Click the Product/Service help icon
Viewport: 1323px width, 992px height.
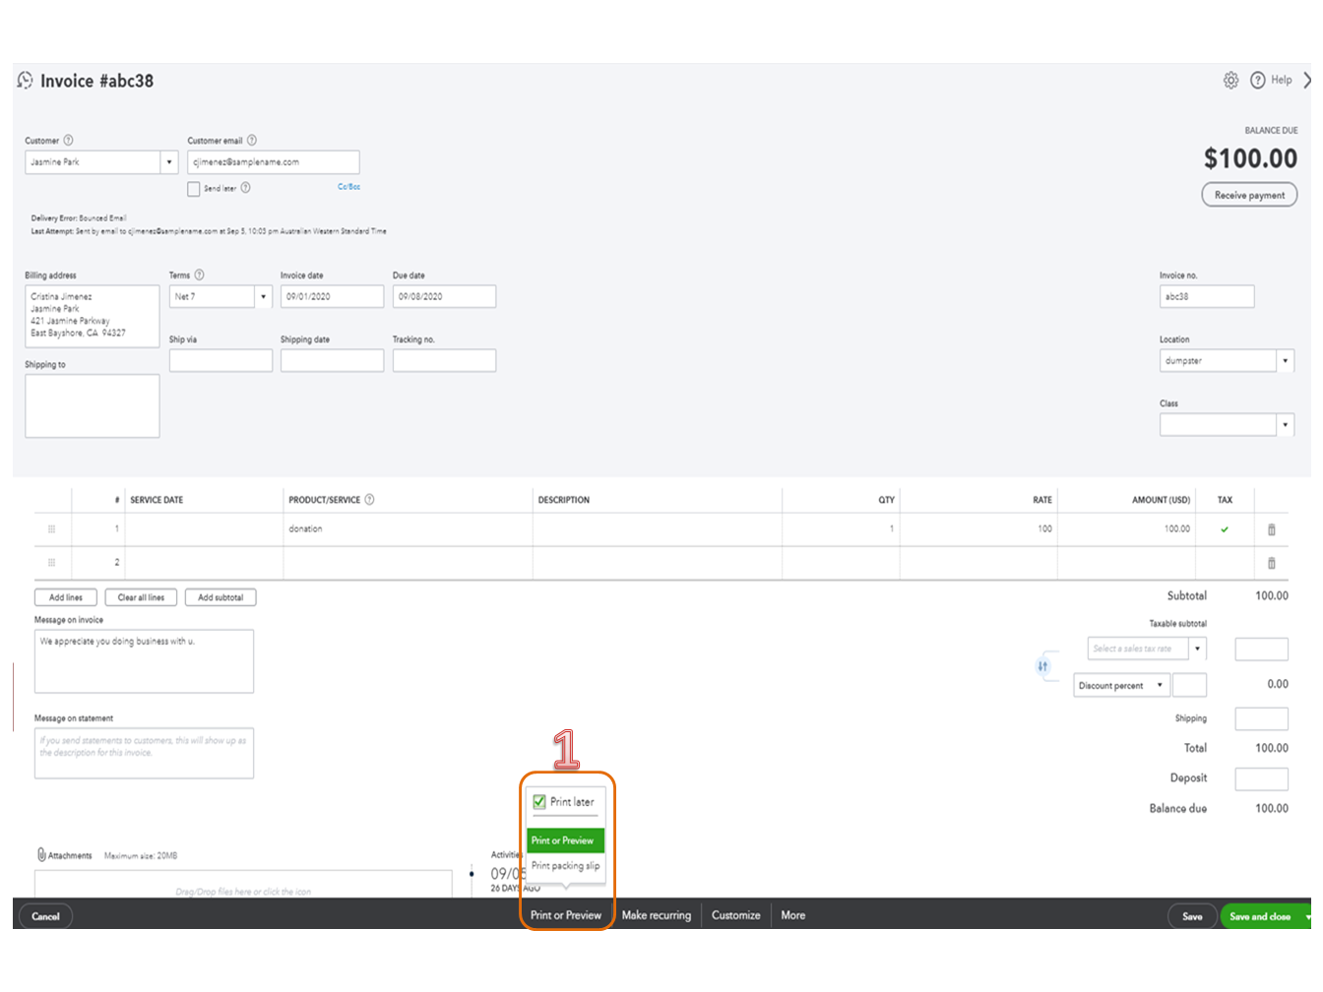point(369,499)
